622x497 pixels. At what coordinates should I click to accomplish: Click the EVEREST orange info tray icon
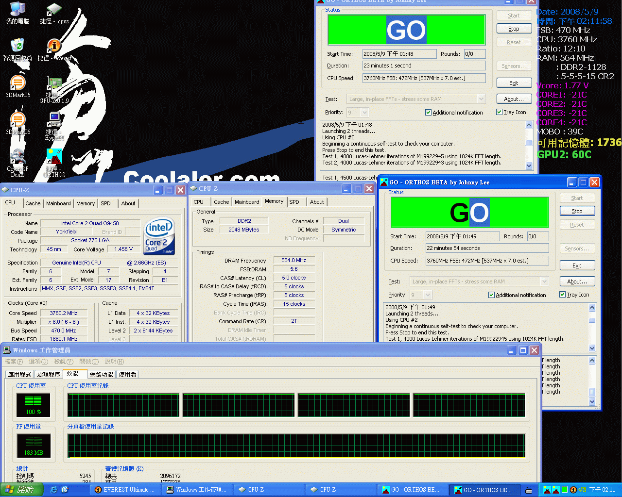[x=573, y=490]
